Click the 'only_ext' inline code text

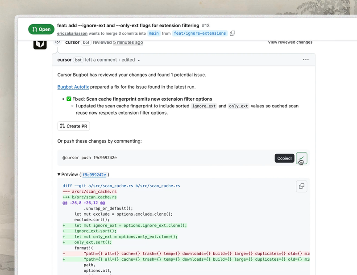(238, 106)
